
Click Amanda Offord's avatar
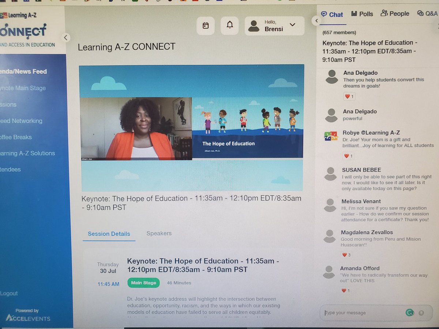(329, 272)
